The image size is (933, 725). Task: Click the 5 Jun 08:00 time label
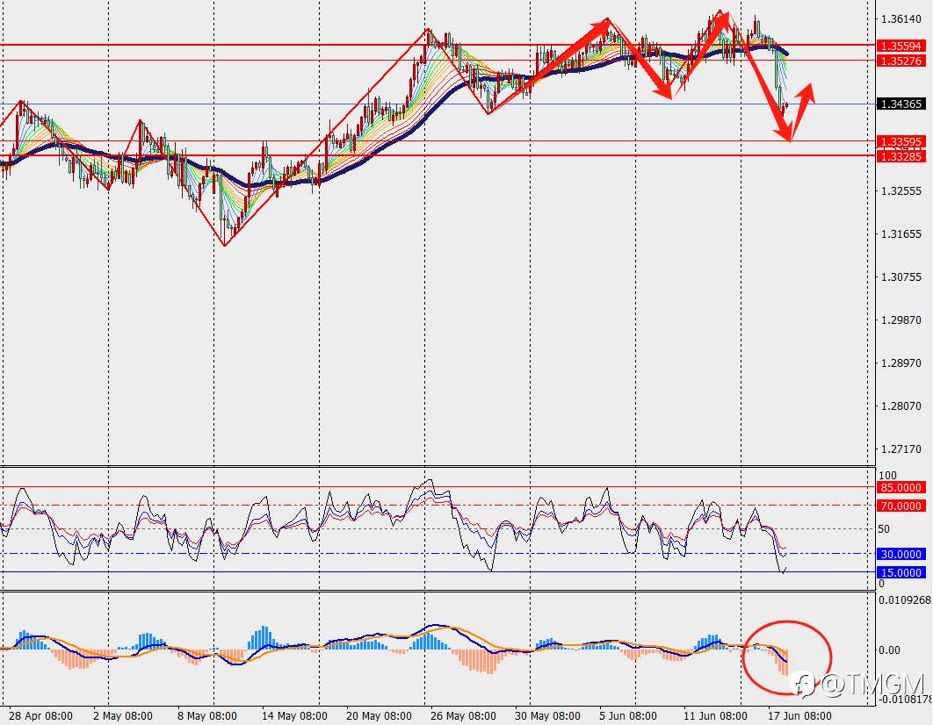(x=628, y=715)
